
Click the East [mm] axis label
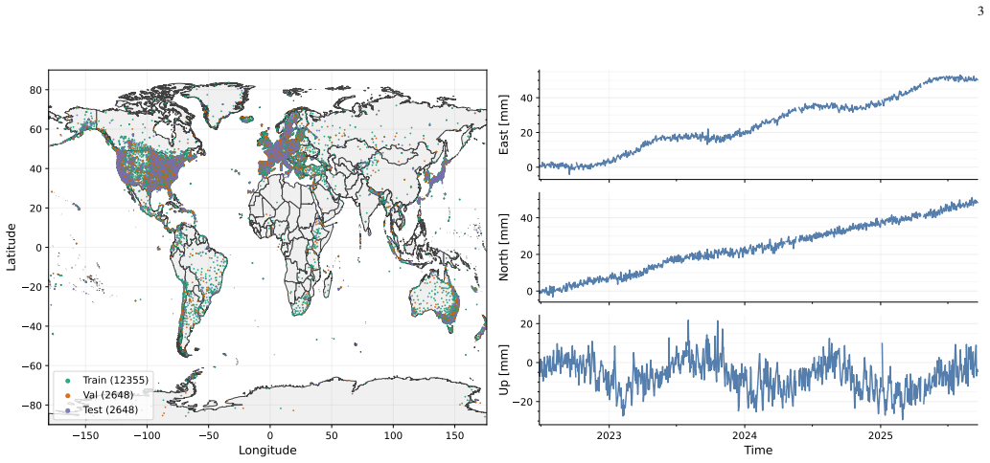click(504, 124)
